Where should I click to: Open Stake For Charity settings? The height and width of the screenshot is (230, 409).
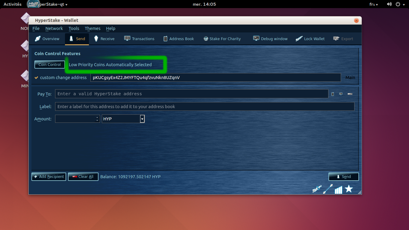tap(222, 39)
